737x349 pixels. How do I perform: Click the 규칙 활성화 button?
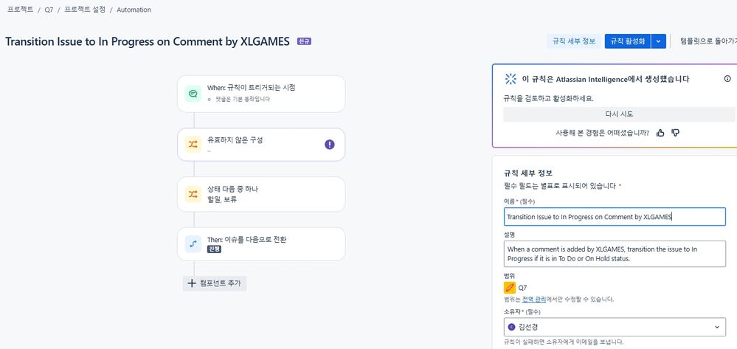click(628, 41)
